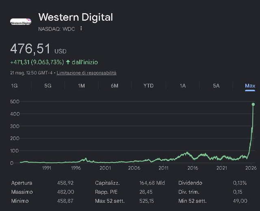Click the +471,31 (9.063,73%) change text
Viewport: 260px width, 211px height.
coord(37,62)
